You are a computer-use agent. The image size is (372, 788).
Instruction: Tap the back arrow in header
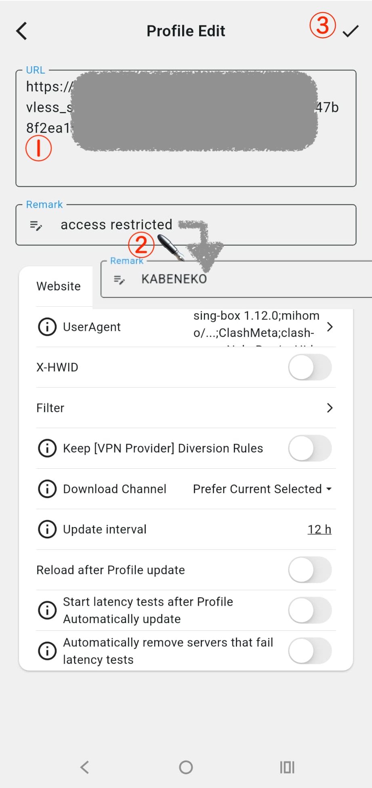(22, 31)
